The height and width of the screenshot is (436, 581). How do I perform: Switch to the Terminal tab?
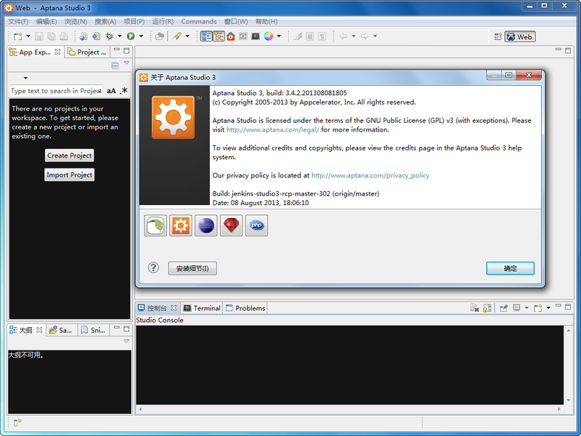(x=206, y=307)
